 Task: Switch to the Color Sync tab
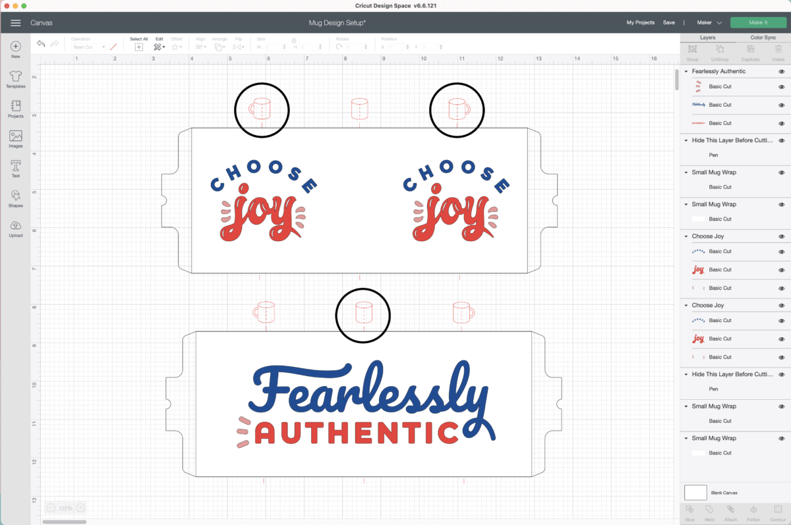click(x=763, y=38)
